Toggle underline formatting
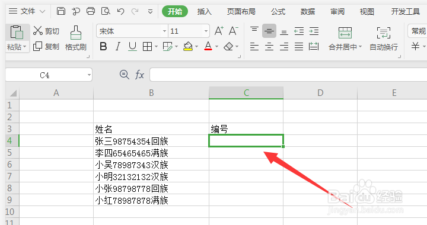Image resolution: width=427 pixels, height=225 pixels. coord(132,46)
